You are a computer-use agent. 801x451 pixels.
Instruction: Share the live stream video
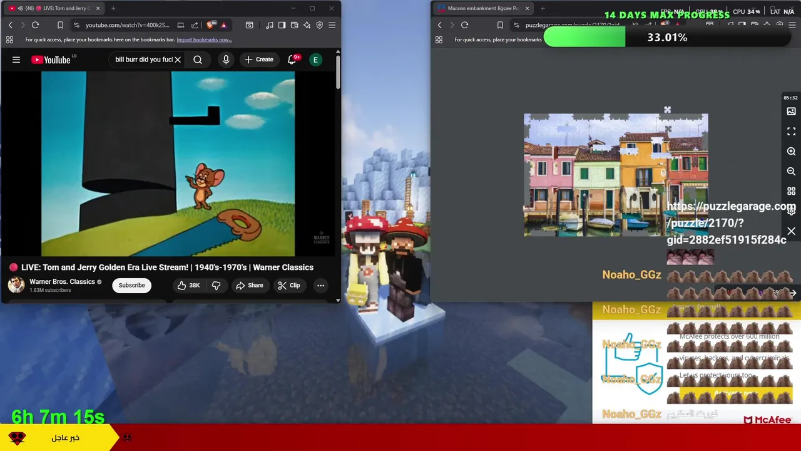(x=250, y=285)
